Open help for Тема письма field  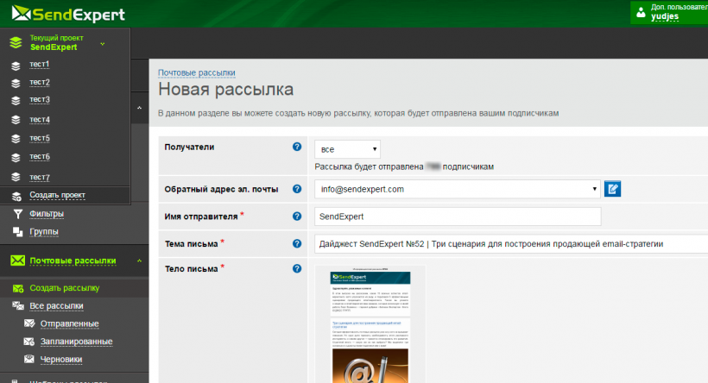[297, 243]
